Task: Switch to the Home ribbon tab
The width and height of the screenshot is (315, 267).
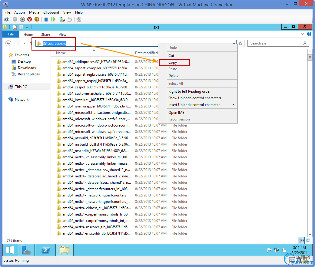Action: click(28, 35)
